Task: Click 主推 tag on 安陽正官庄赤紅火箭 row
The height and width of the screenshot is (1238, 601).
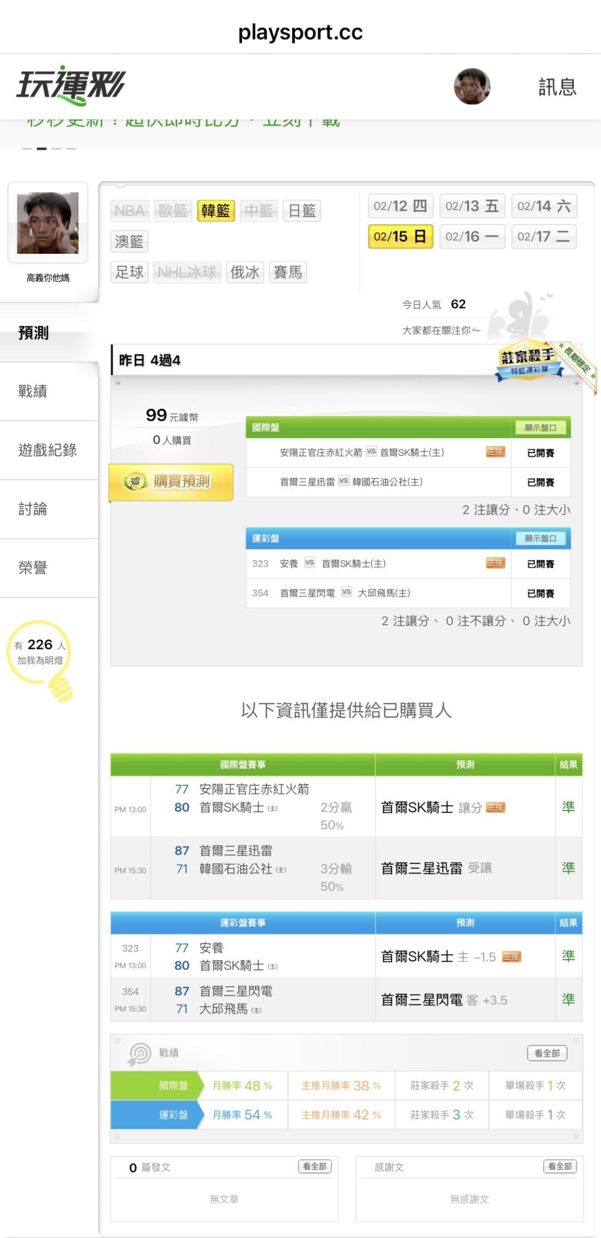Action: 495,452
